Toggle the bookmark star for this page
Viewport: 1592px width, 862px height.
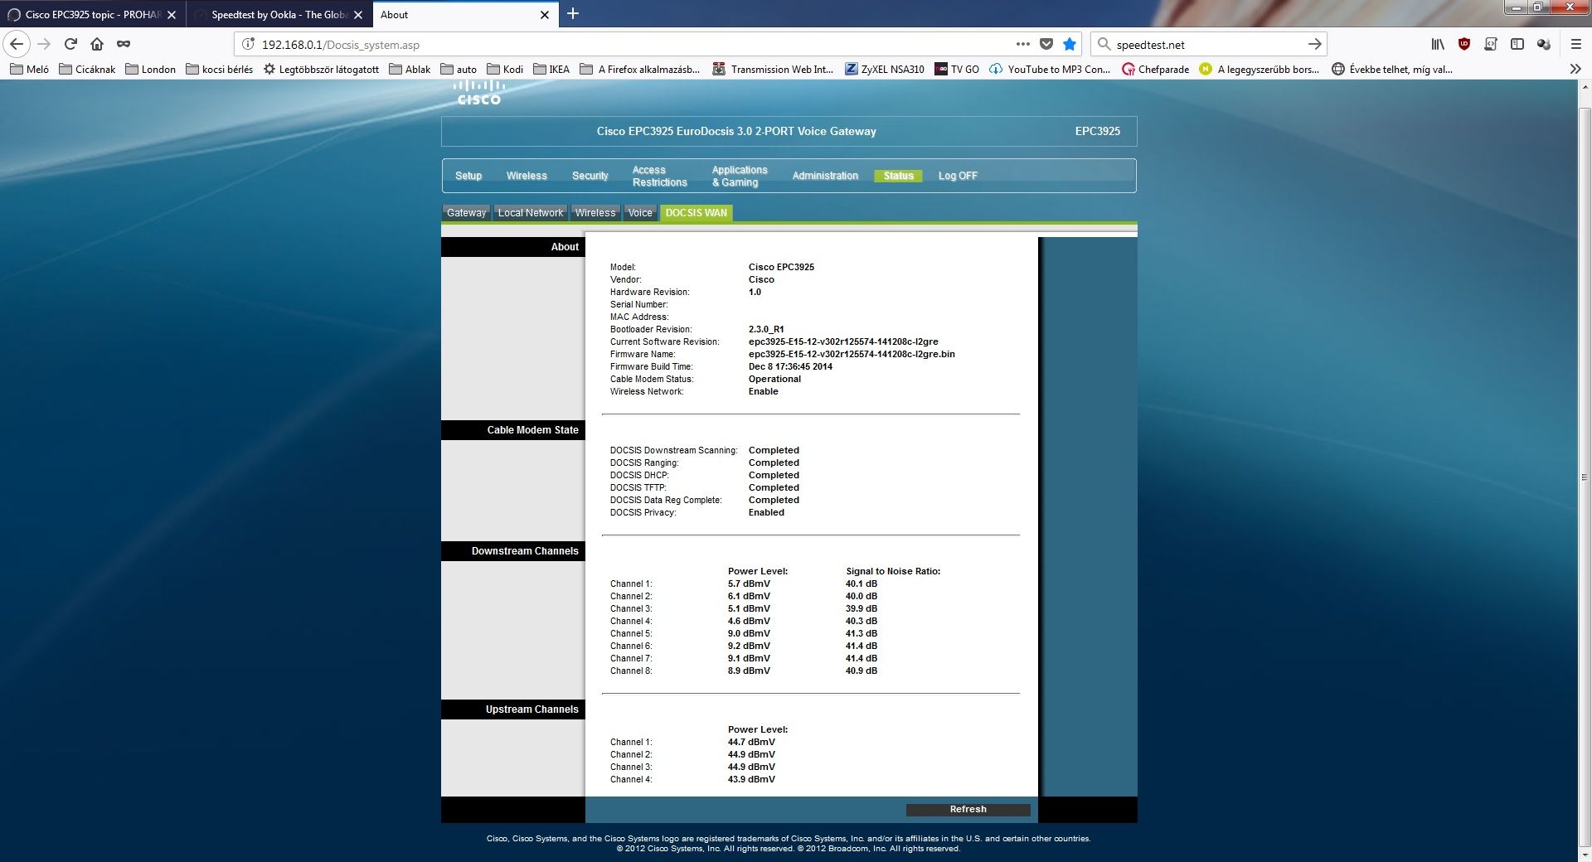click(x=1070, y=44)
